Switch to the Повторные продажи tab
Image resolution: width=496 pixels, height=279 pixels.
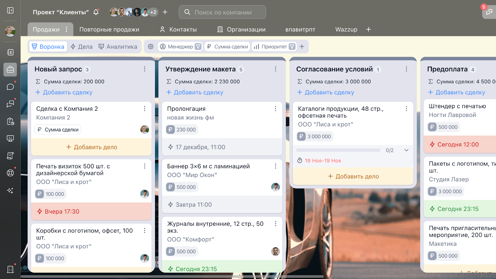click(x=109, y=29)
